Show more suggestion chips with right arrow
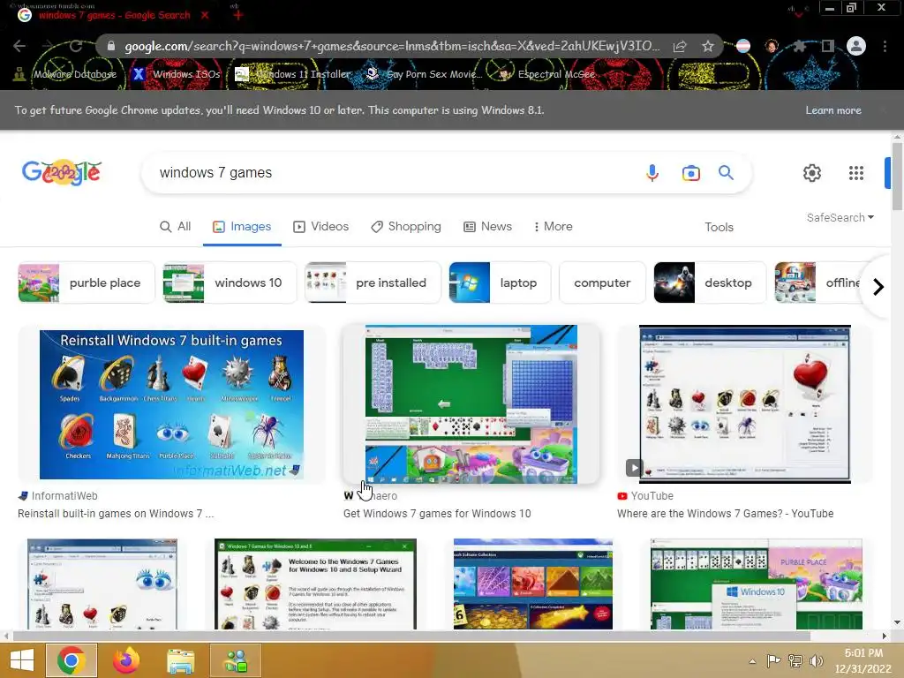Image resolution: width=904 pixels, height=678 pixels. click(878, 286)
